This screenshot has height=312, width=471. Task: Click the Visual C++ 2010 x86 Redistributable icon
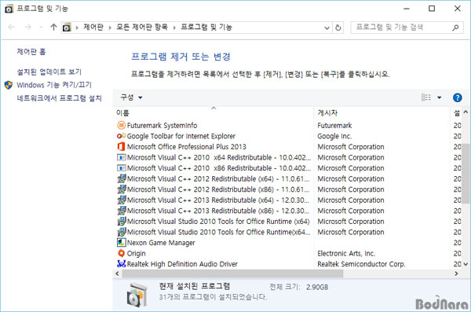pos(121,168)
